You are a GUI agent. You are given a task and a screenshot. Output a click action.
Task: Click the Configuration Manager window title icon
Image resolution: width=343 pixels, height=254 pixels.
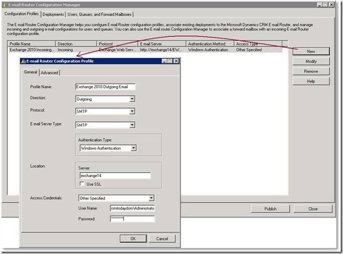(5, 5)
